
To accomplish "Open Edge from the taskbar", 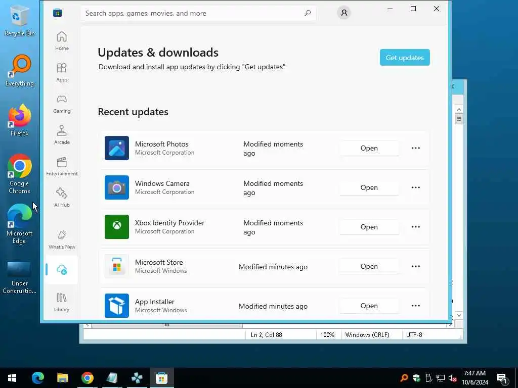I will pyautogui.click(x=37, y=378).
